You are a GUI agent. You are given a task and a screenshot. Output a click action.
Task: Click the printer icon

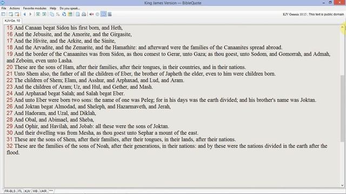[84, 15]
